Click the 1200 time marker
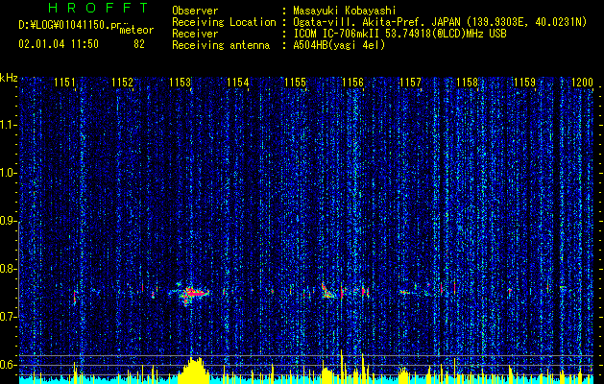Image resolution: width=604 pixels, height=384 pixels. point(583,82)
